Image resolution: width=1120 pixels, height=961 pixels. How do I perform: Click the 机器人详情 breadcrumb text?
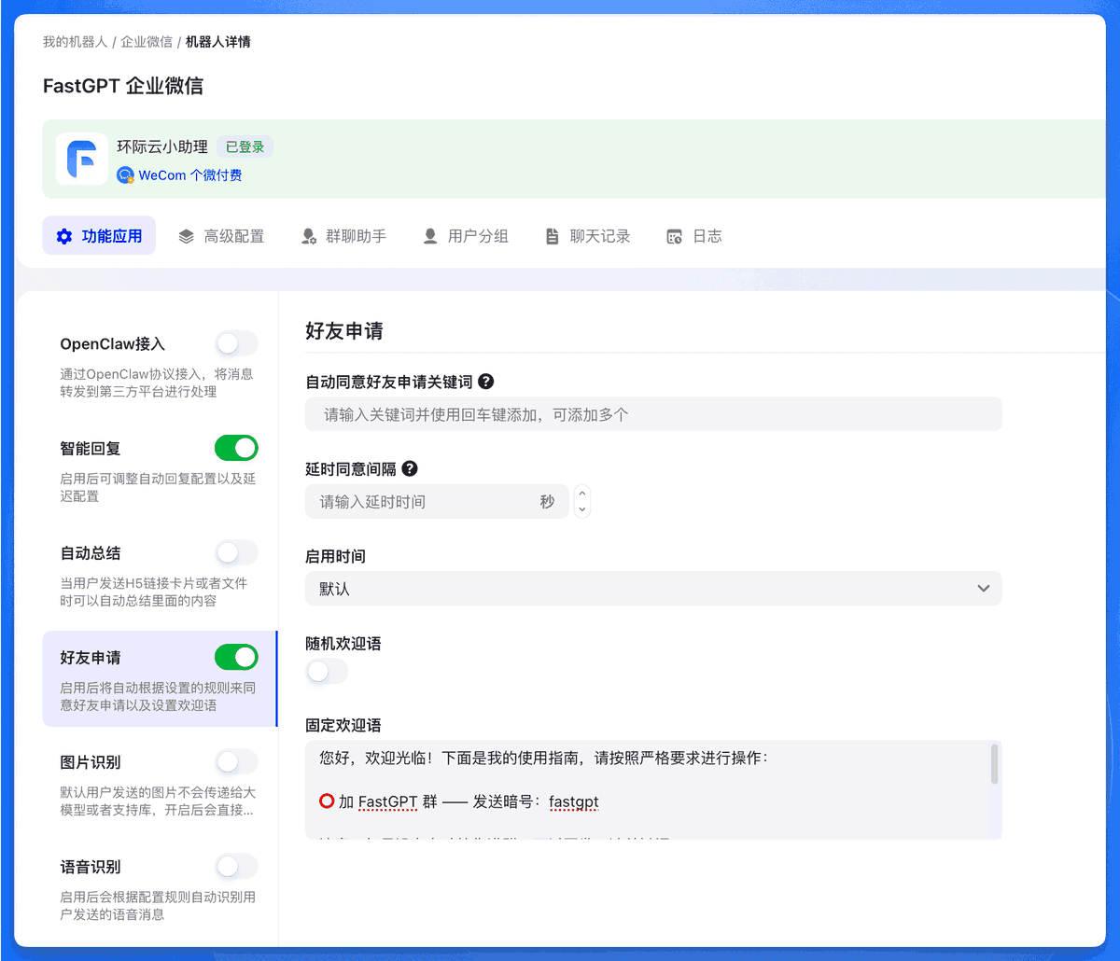click(x=217, y=42)
